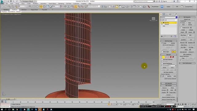
Task: Click the Redo icon in main toolbar
Action: coord(6,6)
